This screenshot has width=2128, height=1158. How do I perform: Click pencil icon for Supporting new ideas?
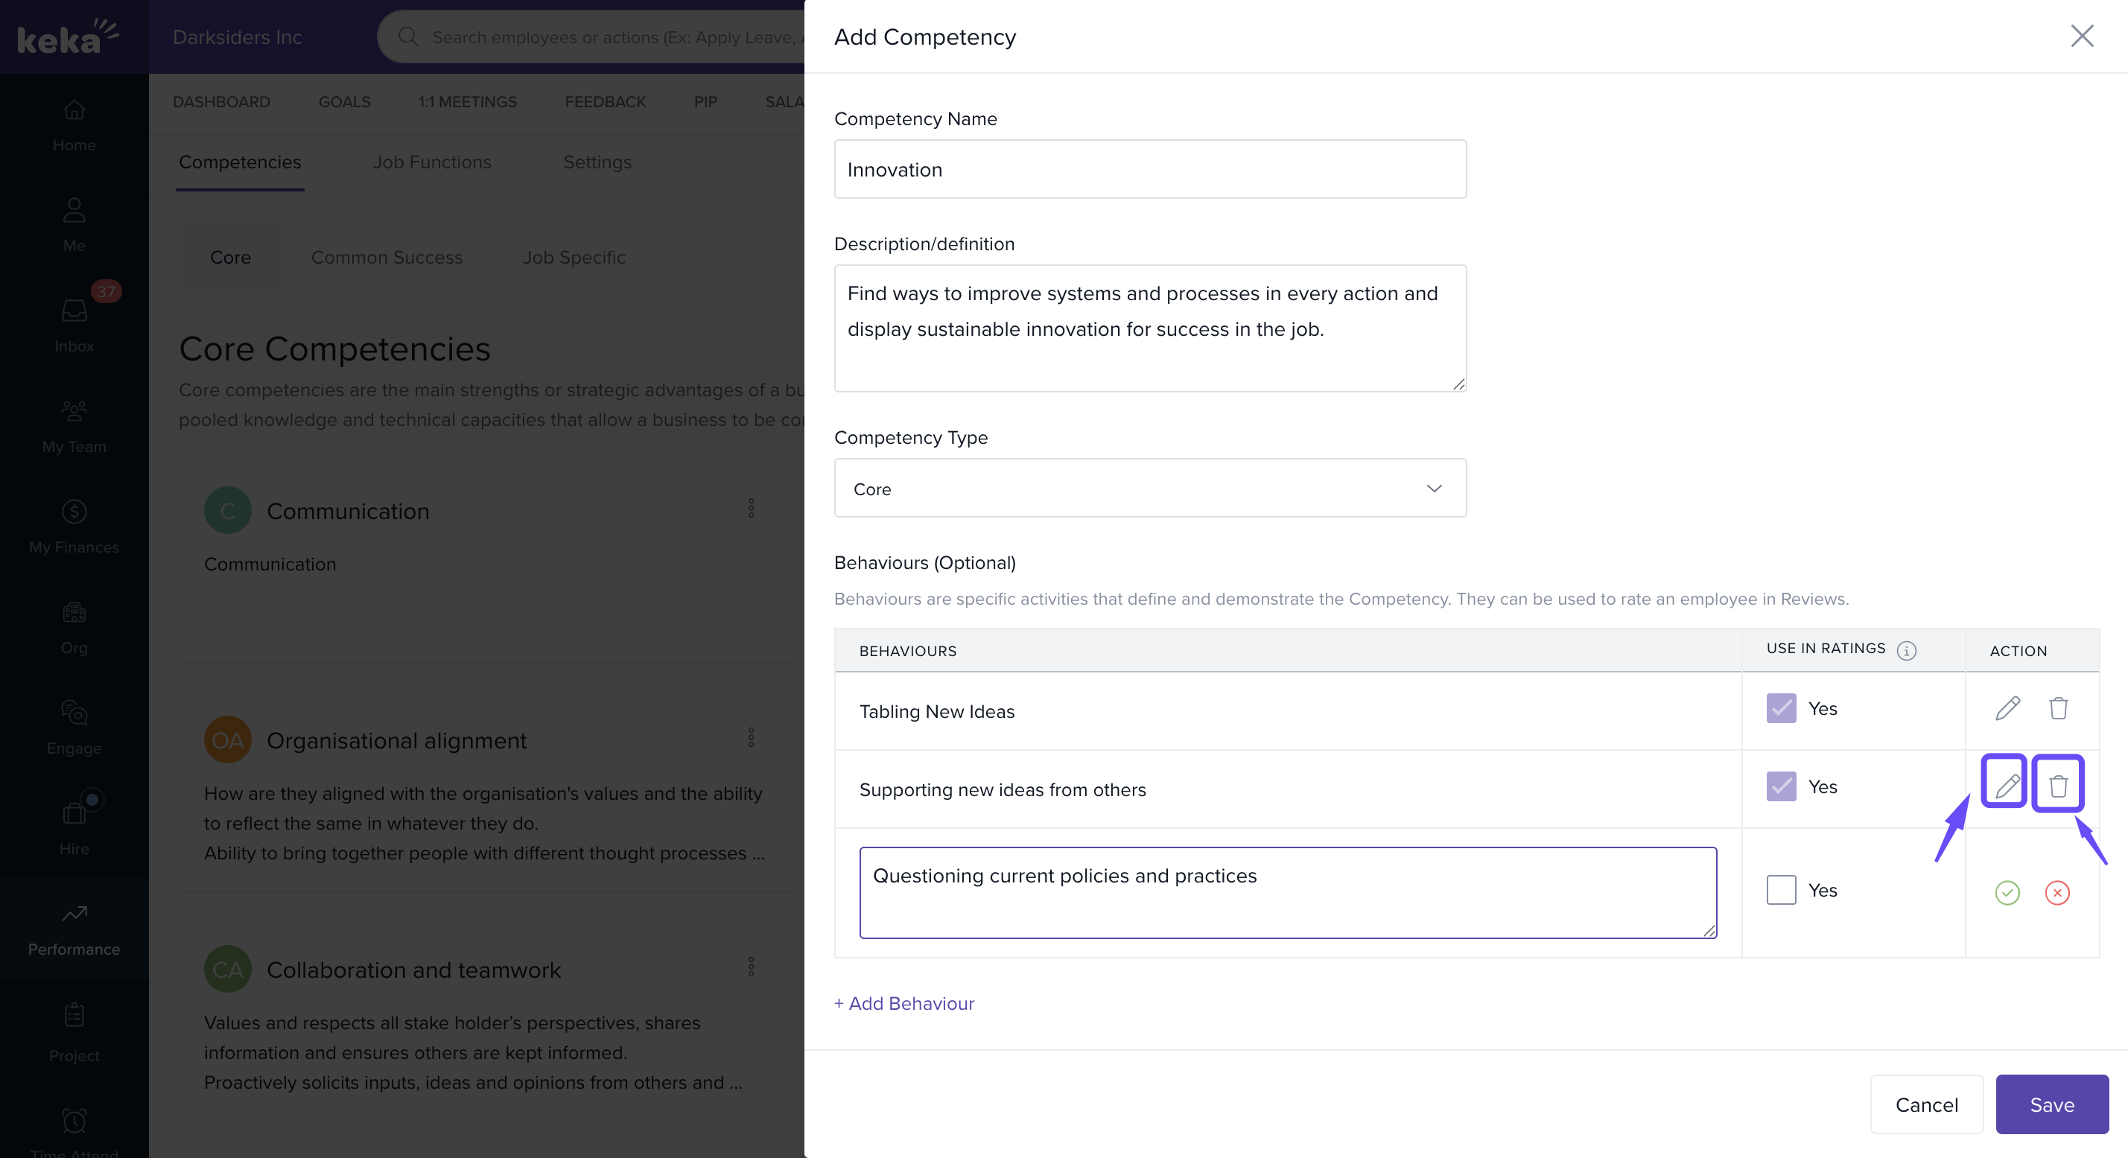2007,786
